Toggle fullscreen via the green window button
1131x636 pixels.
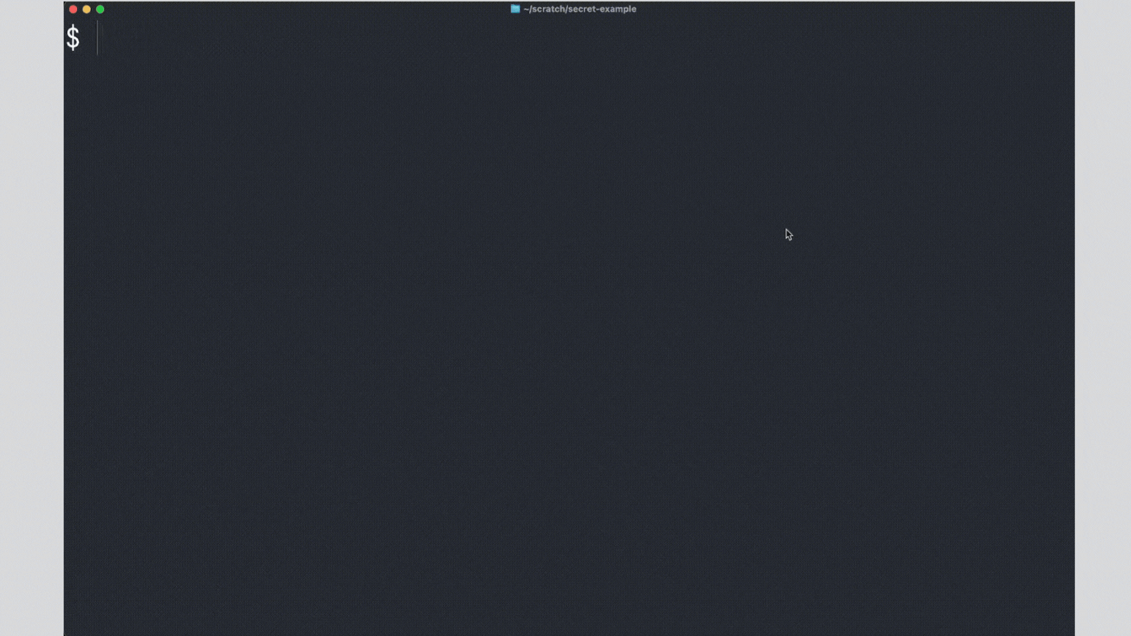[x=100, y=9]
